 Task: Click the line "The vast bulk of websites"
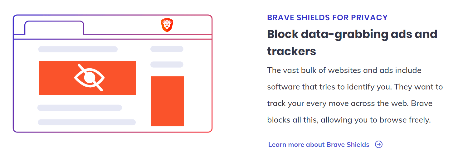tap(344, 70)
